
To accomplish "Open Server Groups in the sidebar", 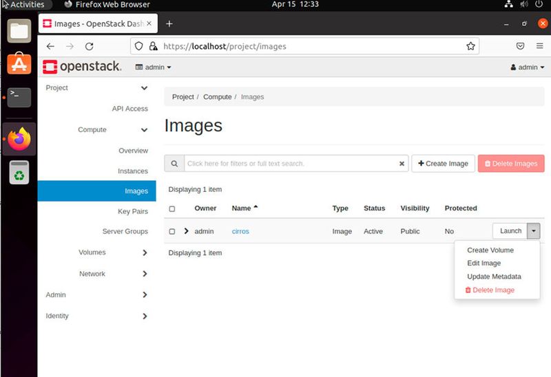I will pyautogui.click(x=125, y=231).
